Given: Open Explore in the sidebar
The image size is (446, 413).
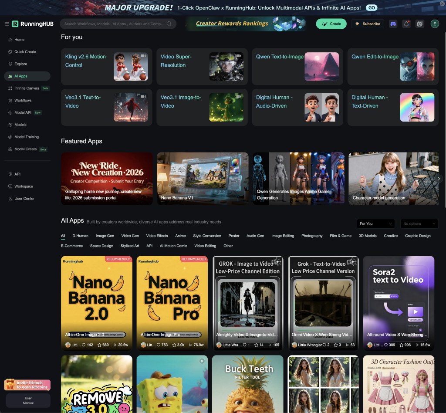Looking at the screenshot, I should [27, 64].
